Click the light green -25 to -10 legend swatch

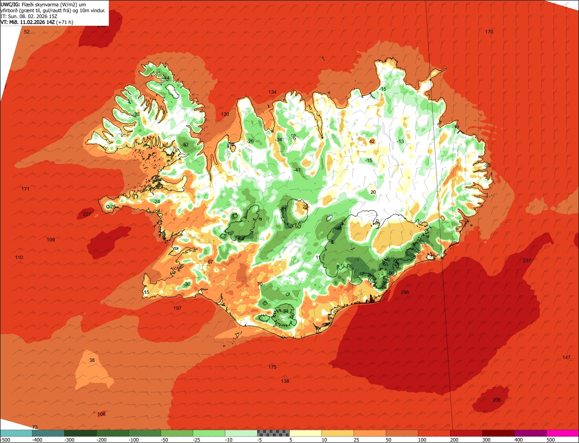tap(209, 433)
